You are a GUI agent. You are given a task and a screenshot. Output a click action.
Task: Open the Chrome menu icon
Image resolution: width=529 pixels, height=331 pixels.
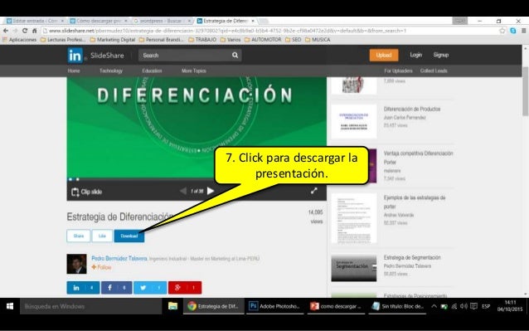pyautogui.click(x=523, y=31)
